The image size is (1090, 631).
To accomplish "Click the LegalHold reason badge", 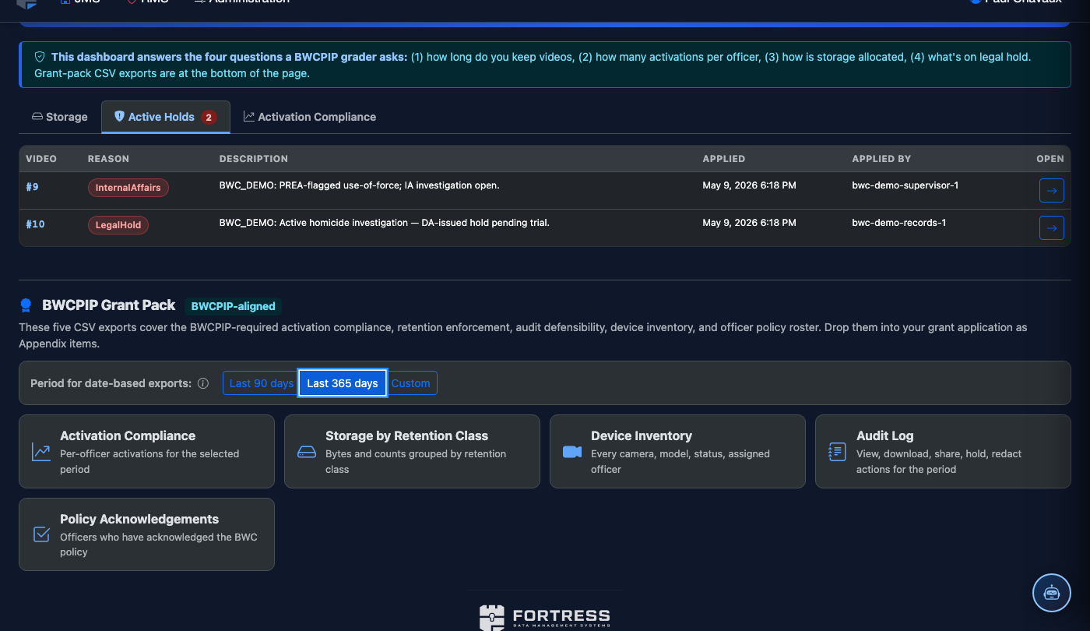I will coord(118,225).
